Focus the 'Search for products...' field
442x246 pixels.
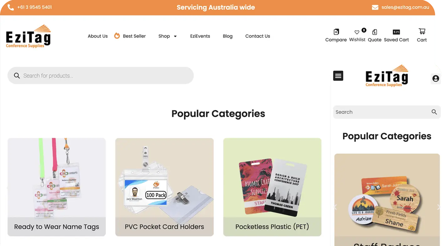(101, 76)
